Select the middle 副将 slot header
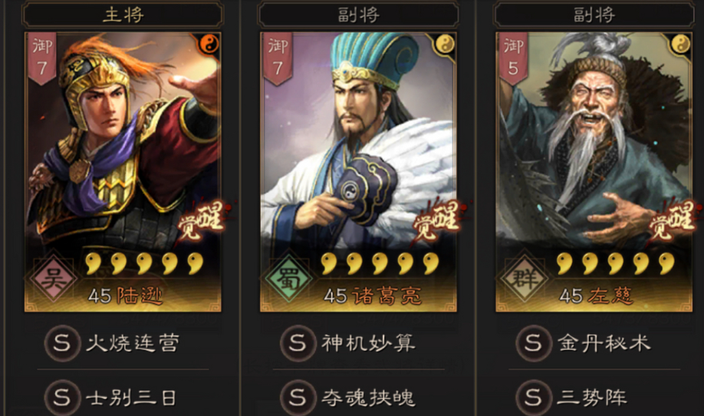The width and height of the screenshot is (704, 416). click(359, 15)
